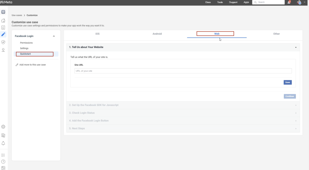Open the roles person badge sidebar icon

(x=3, y=135)
